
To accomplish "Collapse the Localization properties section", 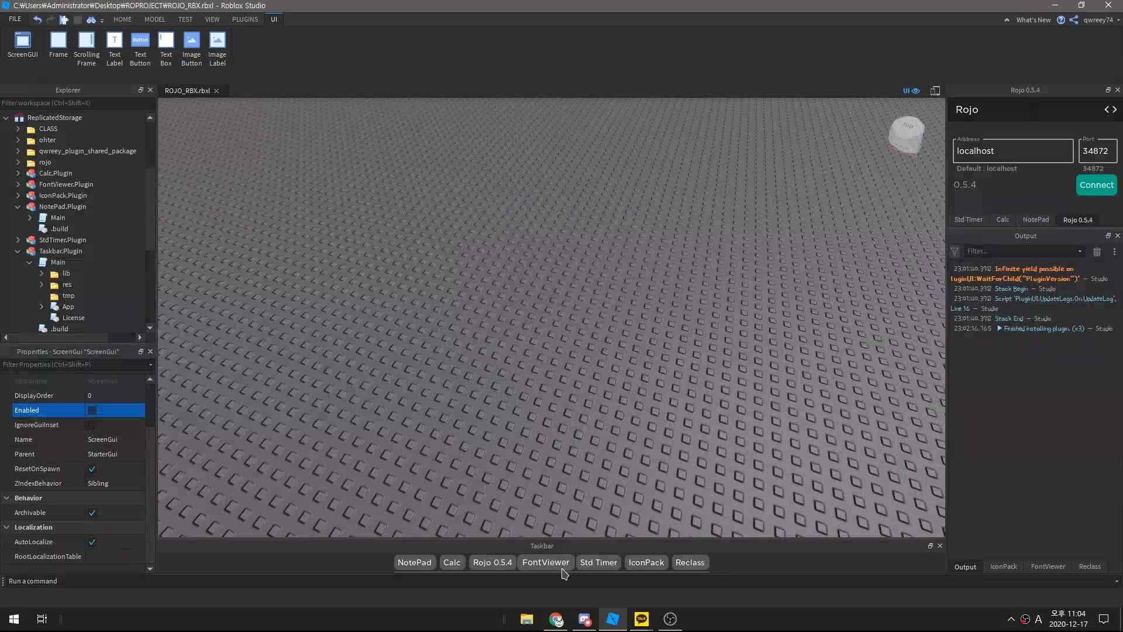I will point(6,527).
